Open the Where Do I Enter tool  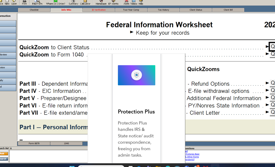pos(56,2)
